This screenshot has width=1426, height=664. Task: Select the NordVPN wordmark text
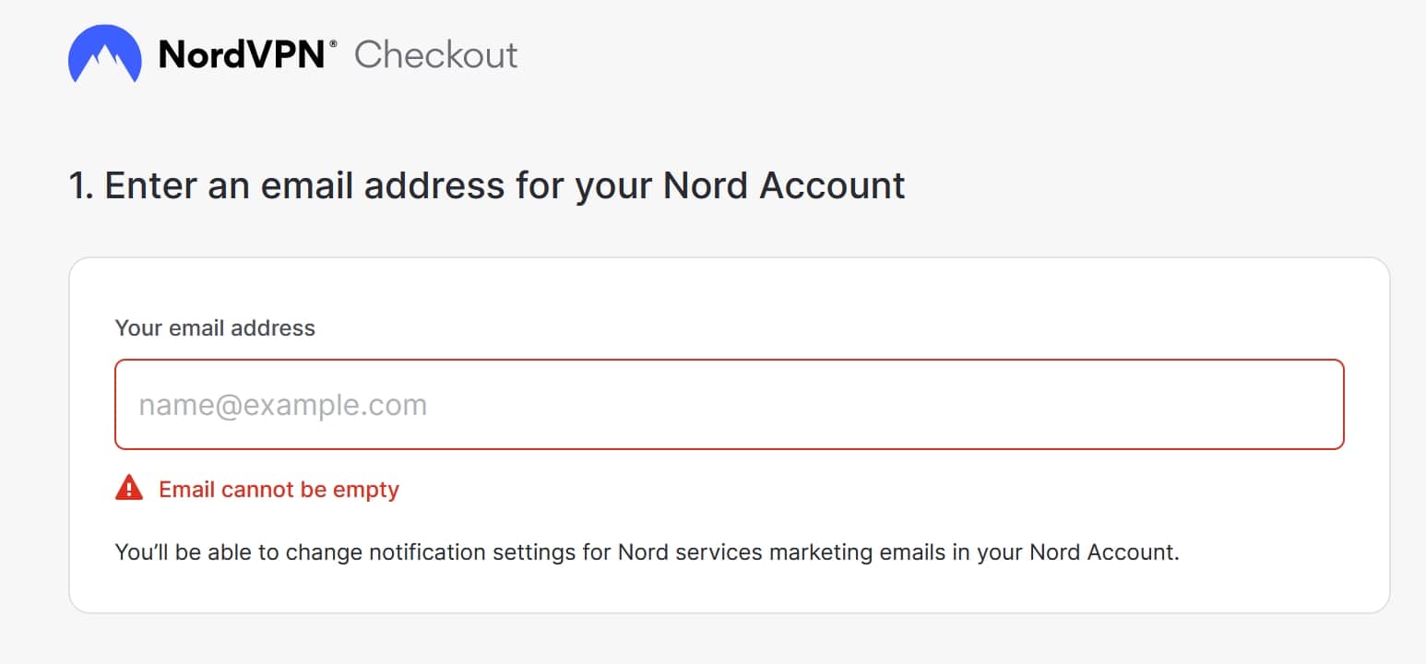click(242, 54)
